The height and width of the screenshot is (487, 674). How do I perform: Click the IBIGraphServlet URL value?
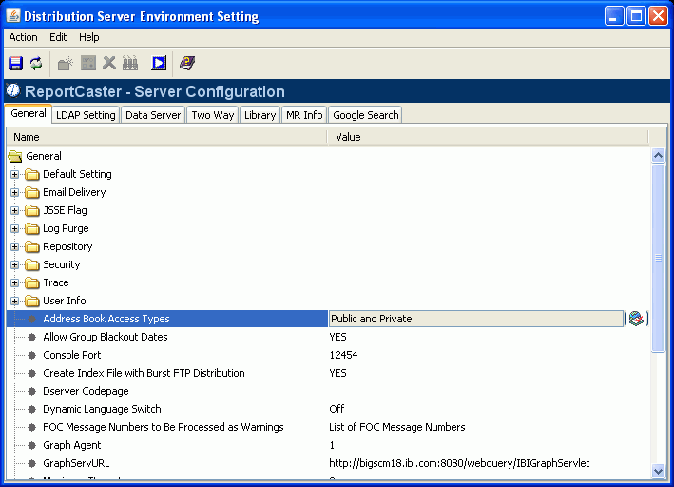(459, 463)
